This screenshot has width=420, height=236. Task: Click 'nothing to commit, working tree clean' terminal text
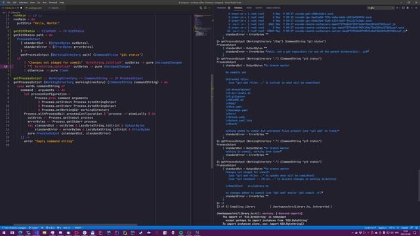pyautogui.click(x=253, y=151)
